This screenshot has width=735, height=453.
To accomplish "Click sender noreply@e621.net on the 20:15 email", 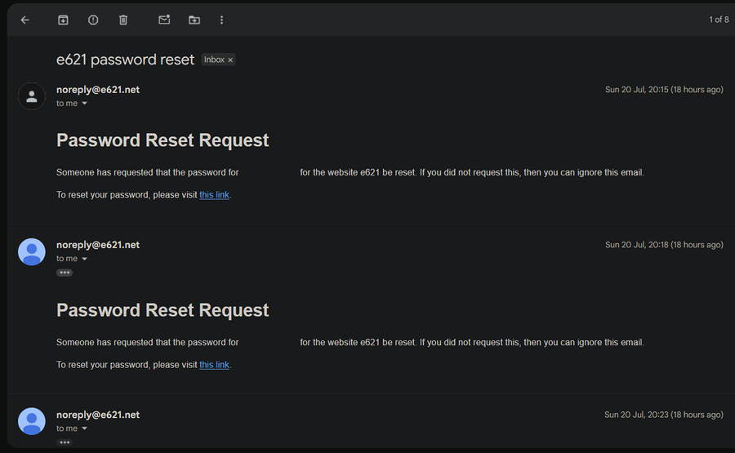I will click(x=98, y=90).
